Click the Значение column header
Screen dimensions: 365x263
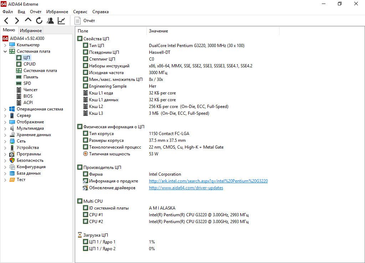click(x=213, y=31)
